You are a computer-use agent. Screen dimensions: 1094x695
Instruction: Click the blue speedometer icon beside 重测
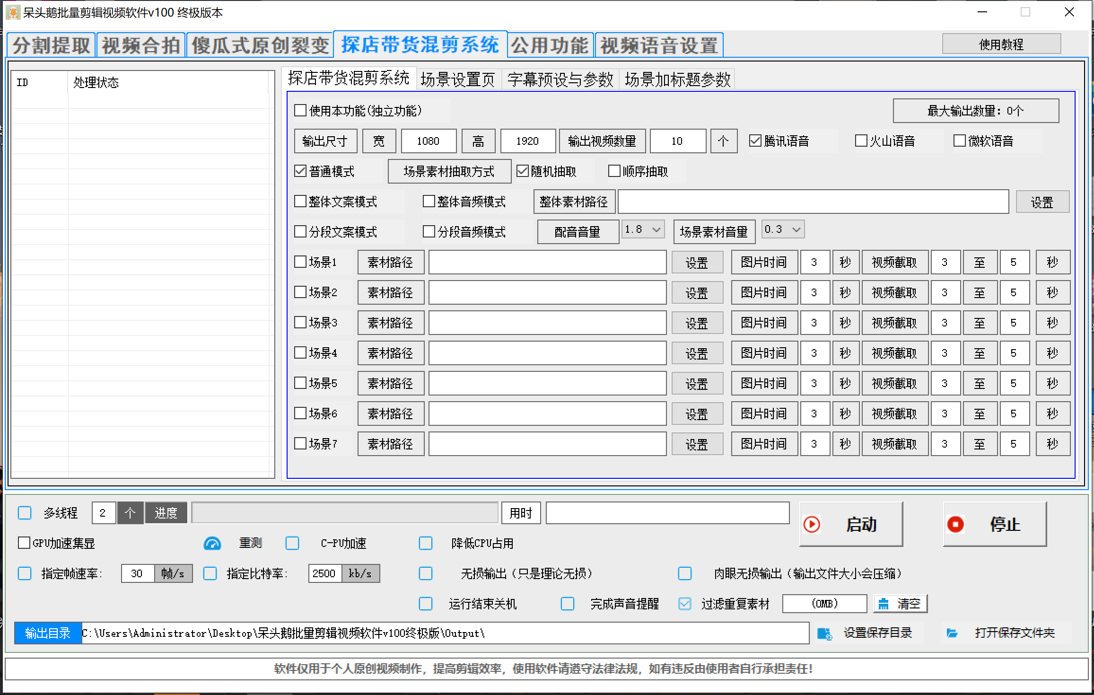pos(212,544)
